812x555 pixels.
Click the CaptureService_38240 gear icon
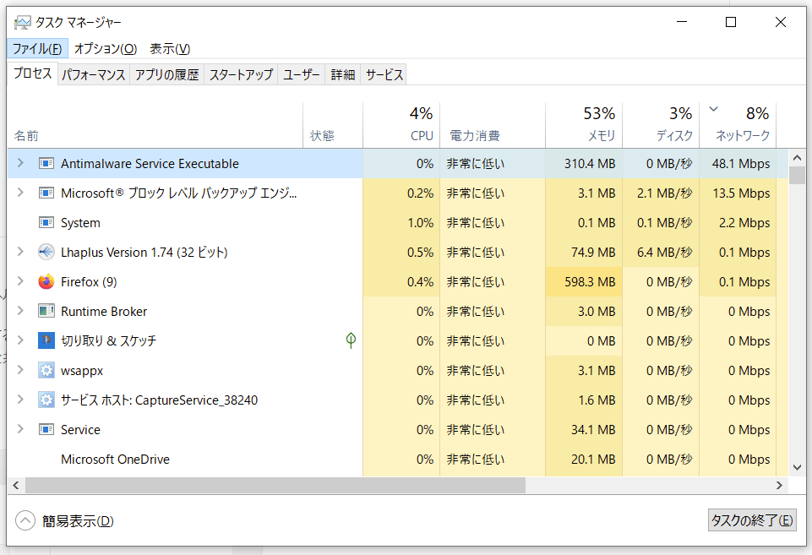tap(46, 400)
